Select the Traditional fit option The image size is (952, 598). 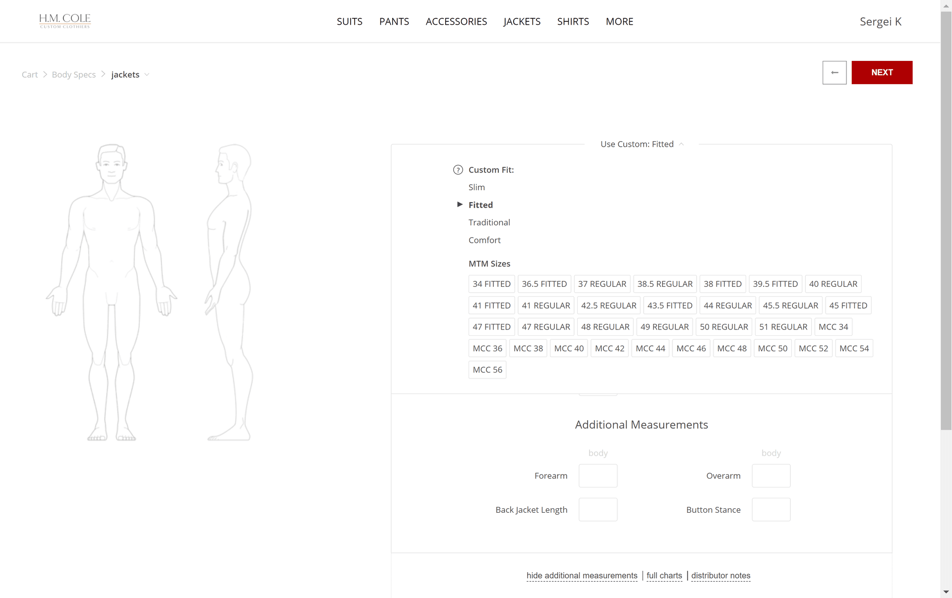[x=489, y=222]
